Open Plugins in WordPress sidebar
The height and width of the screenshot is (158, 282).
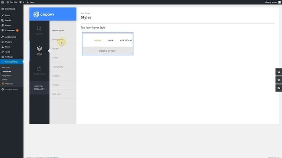11,42
